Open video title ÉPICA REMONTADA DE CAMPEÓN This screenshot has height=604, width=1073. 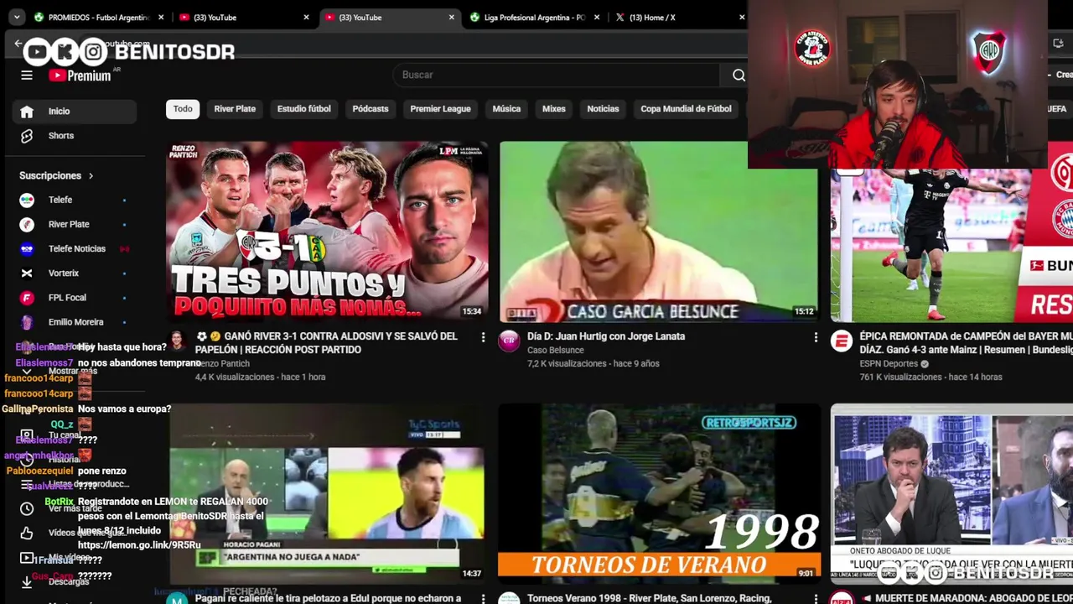(966, 343)
